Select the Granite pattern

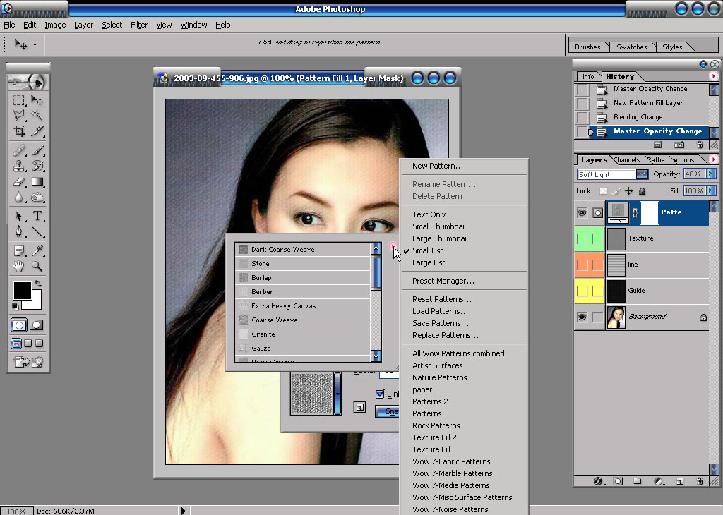pos(303,334)
